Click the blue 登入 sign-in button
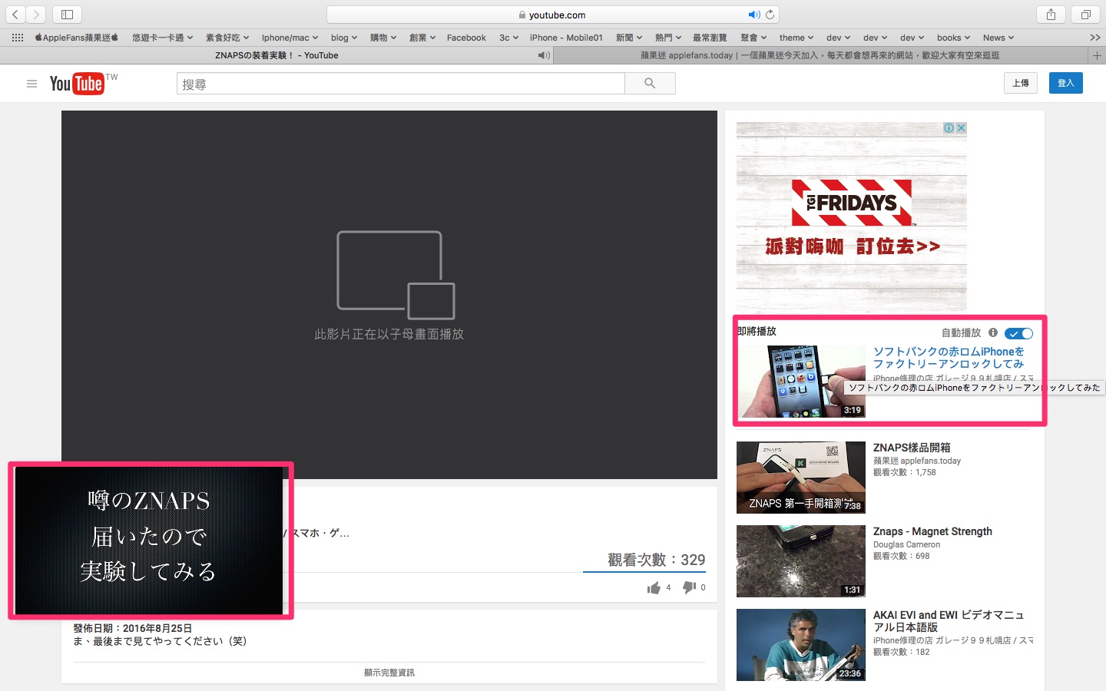1106x691 pixels. (1066, 83)
